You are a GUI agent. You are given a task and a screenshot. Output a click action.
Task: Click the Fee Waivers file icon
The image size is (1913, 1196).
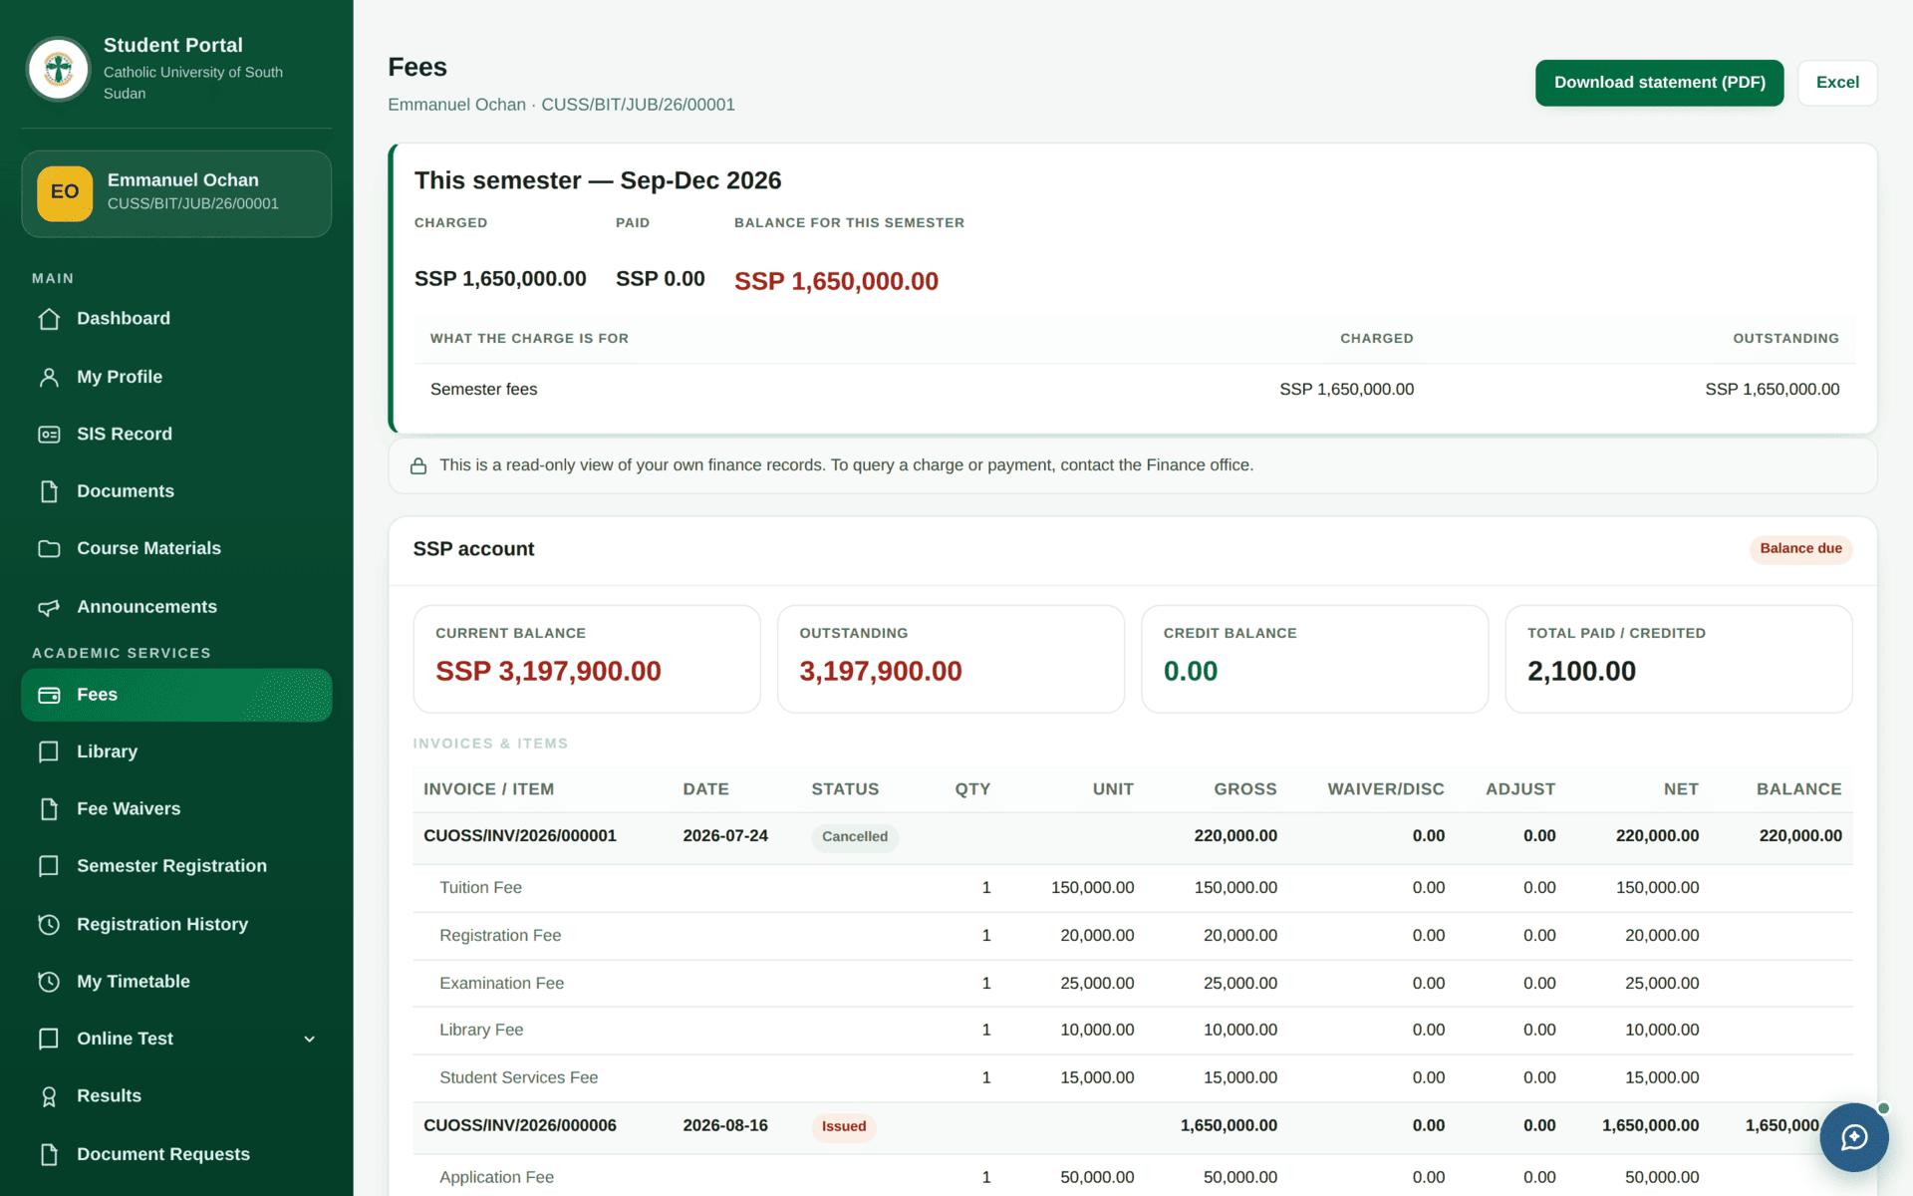(49, 809)
